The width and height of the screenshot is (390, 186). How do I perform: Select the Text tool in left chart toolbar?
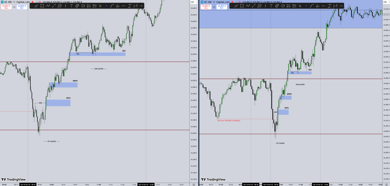click(x=71, y=6)
